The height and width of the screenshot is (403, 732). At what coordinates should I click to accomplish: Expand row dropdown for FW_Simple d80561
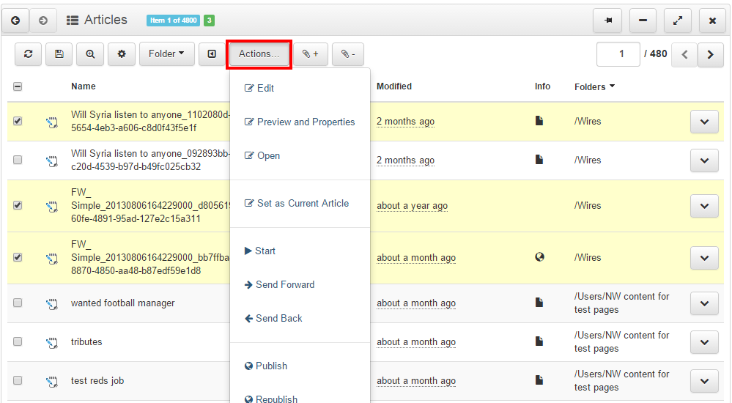[x=704, y=206]
